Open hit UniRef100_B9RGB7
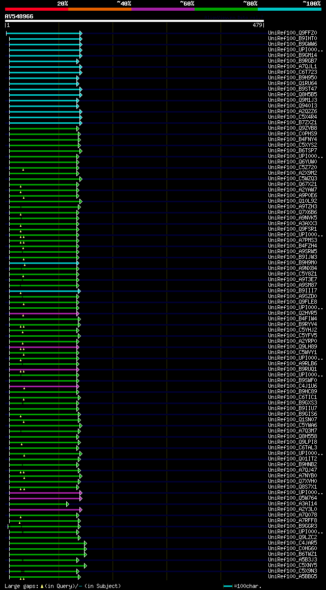The height and width of the screenshot is (590, 326). (x=292, y=61)
